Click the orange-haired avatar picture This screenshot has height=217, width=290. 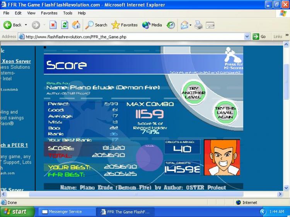pyautogui.click(x=222, y=158)
